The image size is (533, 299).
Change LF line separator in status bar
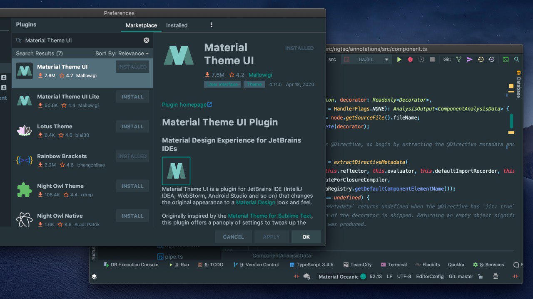[389, 277]
